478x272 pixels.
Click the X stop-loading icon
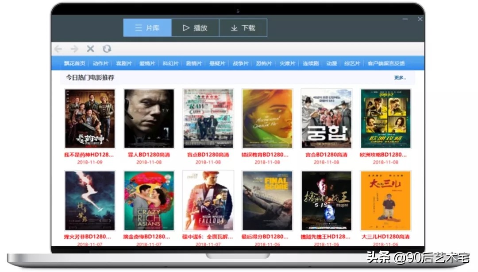90,49
